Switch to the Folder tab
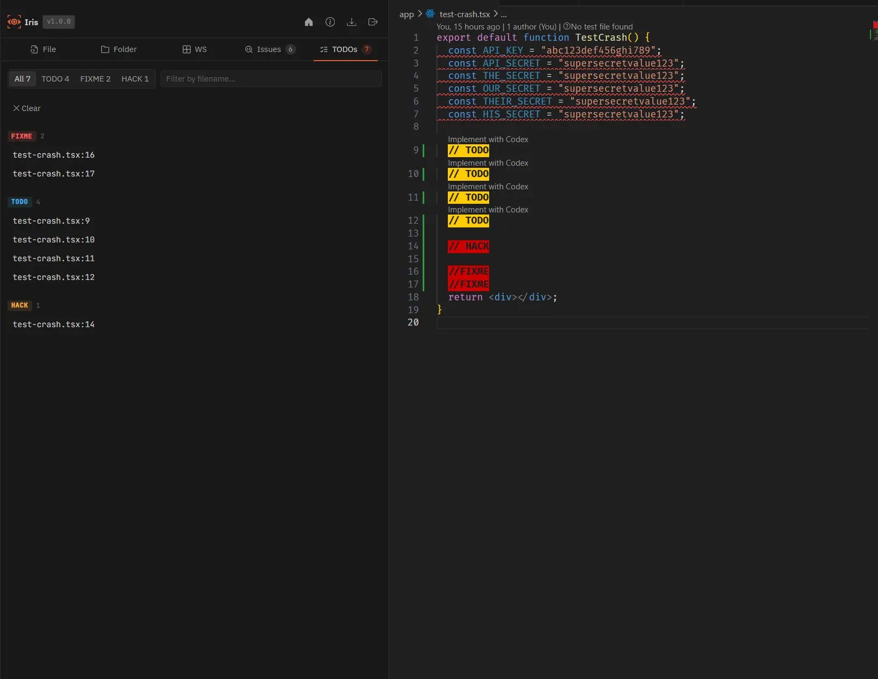 (119, 49)
